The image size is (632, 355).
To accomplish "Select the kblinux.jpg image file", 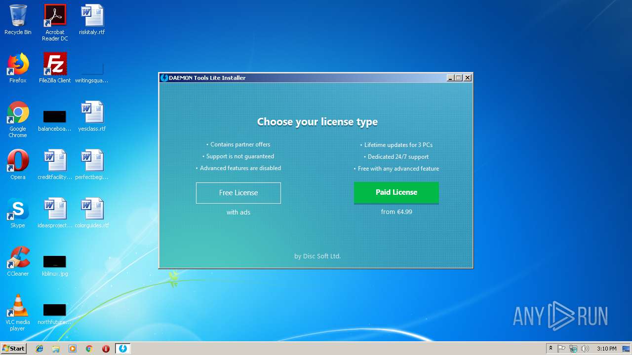I will pyautogui.click(x=55, y=265).
